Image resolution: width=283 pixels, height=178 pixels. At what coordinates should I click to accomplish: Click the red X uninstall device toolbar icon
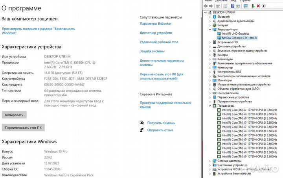point(258,6)
